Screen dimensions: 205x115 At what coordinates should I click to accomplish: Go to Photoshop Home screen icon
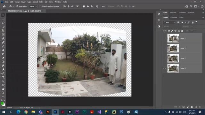click(4, 6)
